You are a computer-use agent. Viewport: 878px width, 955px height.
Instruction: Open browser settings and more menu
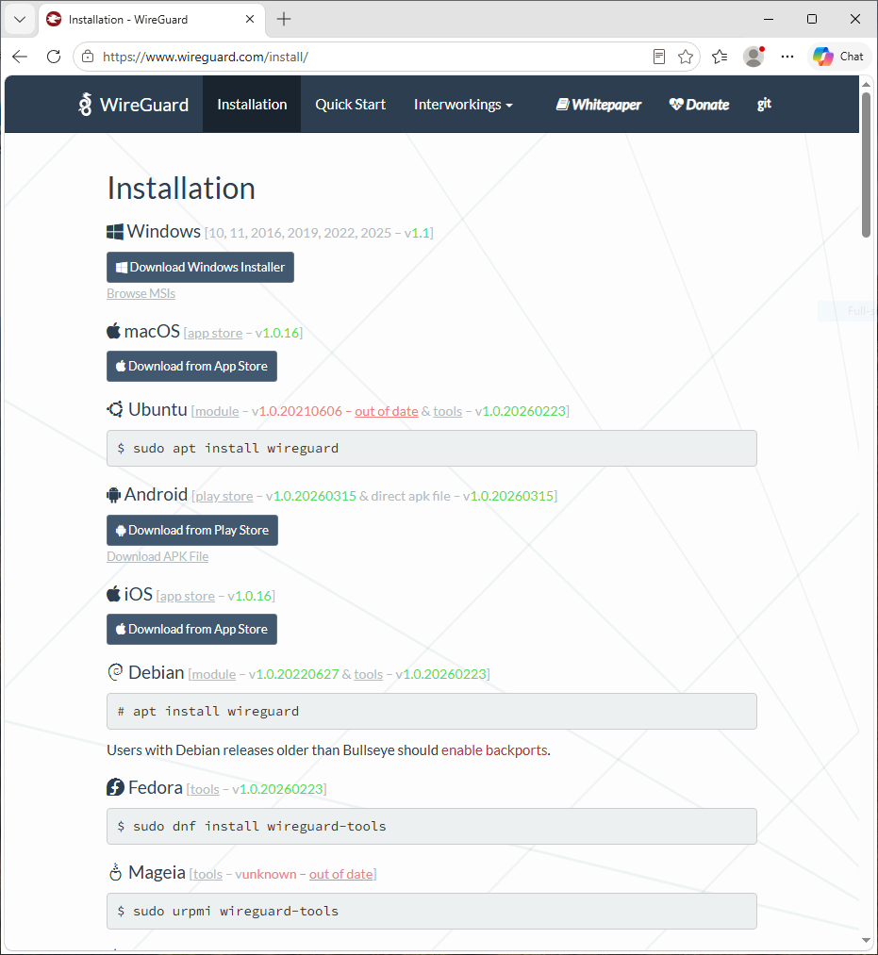pos(787,57)
